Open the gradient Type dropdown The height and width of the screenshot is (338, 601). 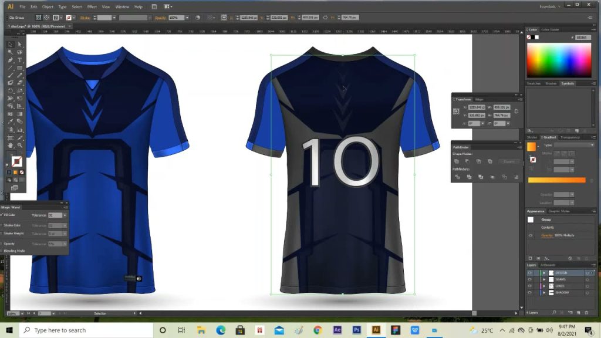[574, 145]
